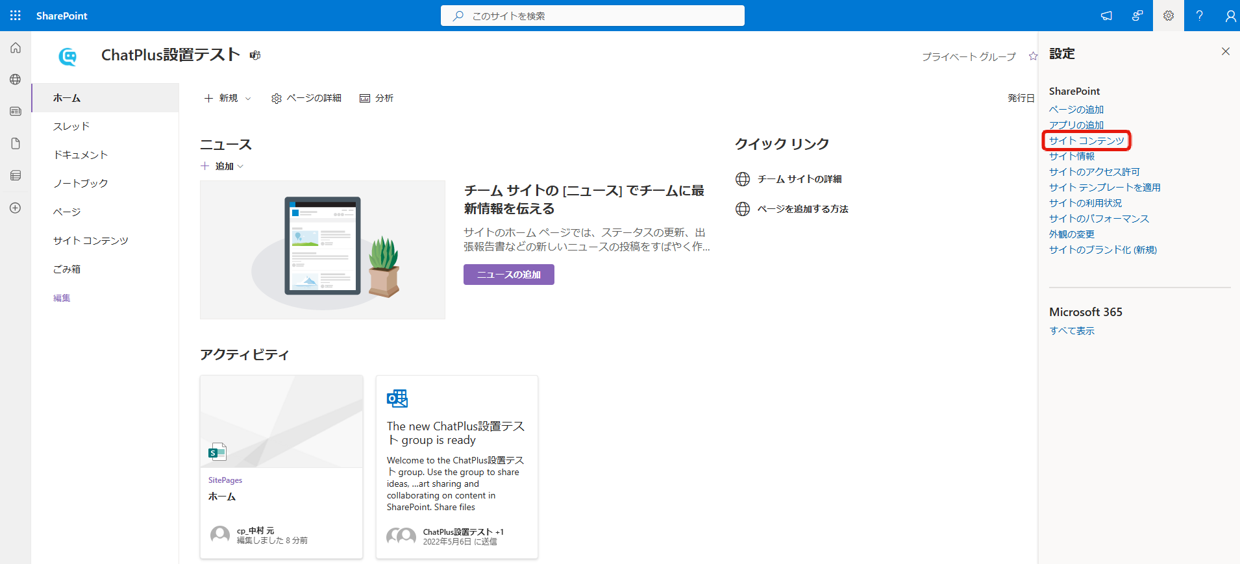Open news icon in left rail
Viewport: 1240px width, 564px height.
16,111
